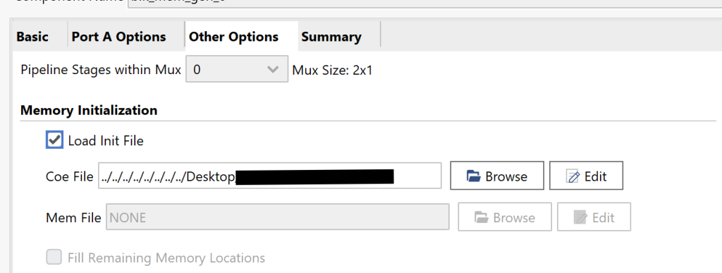Edit the selected Coe File
Image resolution: width=722 pixels, height=273 pixels.
click(586, 176)
